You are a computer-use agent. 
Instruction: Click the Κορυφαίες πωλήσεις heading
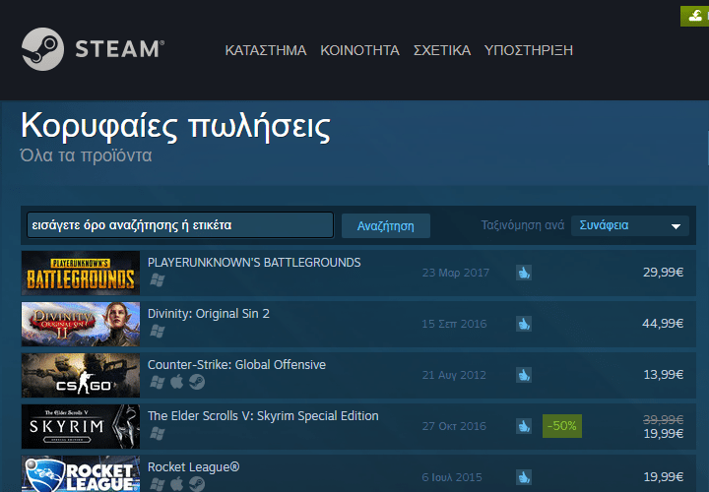(x=175, y=126)
